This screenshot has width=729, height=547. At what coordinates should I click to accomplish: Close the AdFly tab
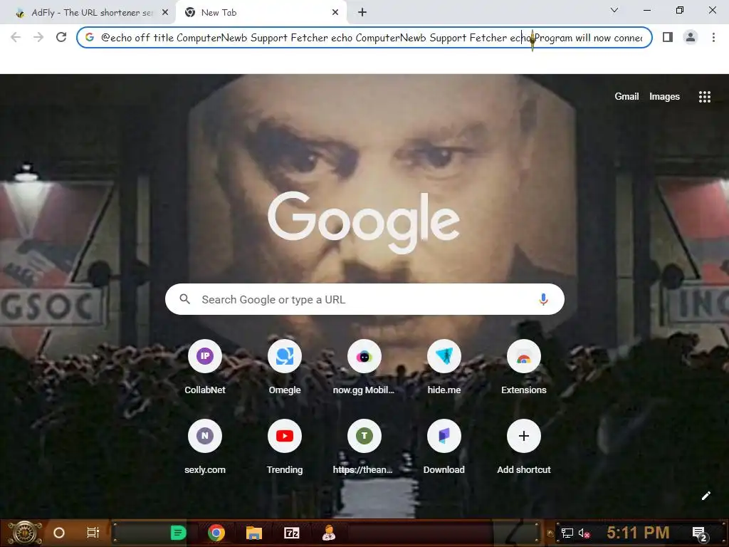pyautogui.click(x=165, y=13)
